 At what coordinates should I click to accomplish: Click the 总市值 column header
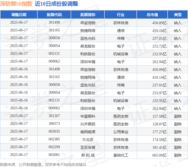pyautogui.click(x=152, y=14)
